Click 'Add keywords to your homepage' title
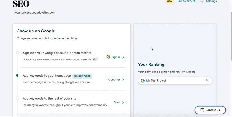 [x=47, y=76]
